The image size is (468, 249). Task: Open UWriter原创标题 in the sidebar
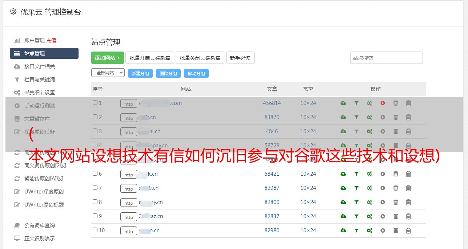tap(44, 205)
